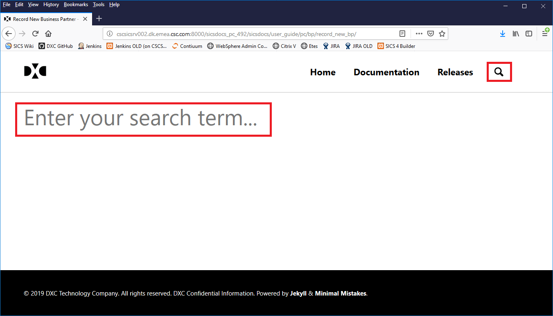Toggle Reader View in the address bar
This screenshot has height=316, width=553.
[402, 34]
